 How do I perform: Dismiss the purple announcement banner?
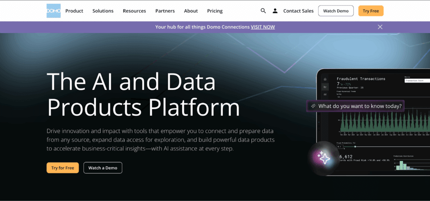[380, 27]
